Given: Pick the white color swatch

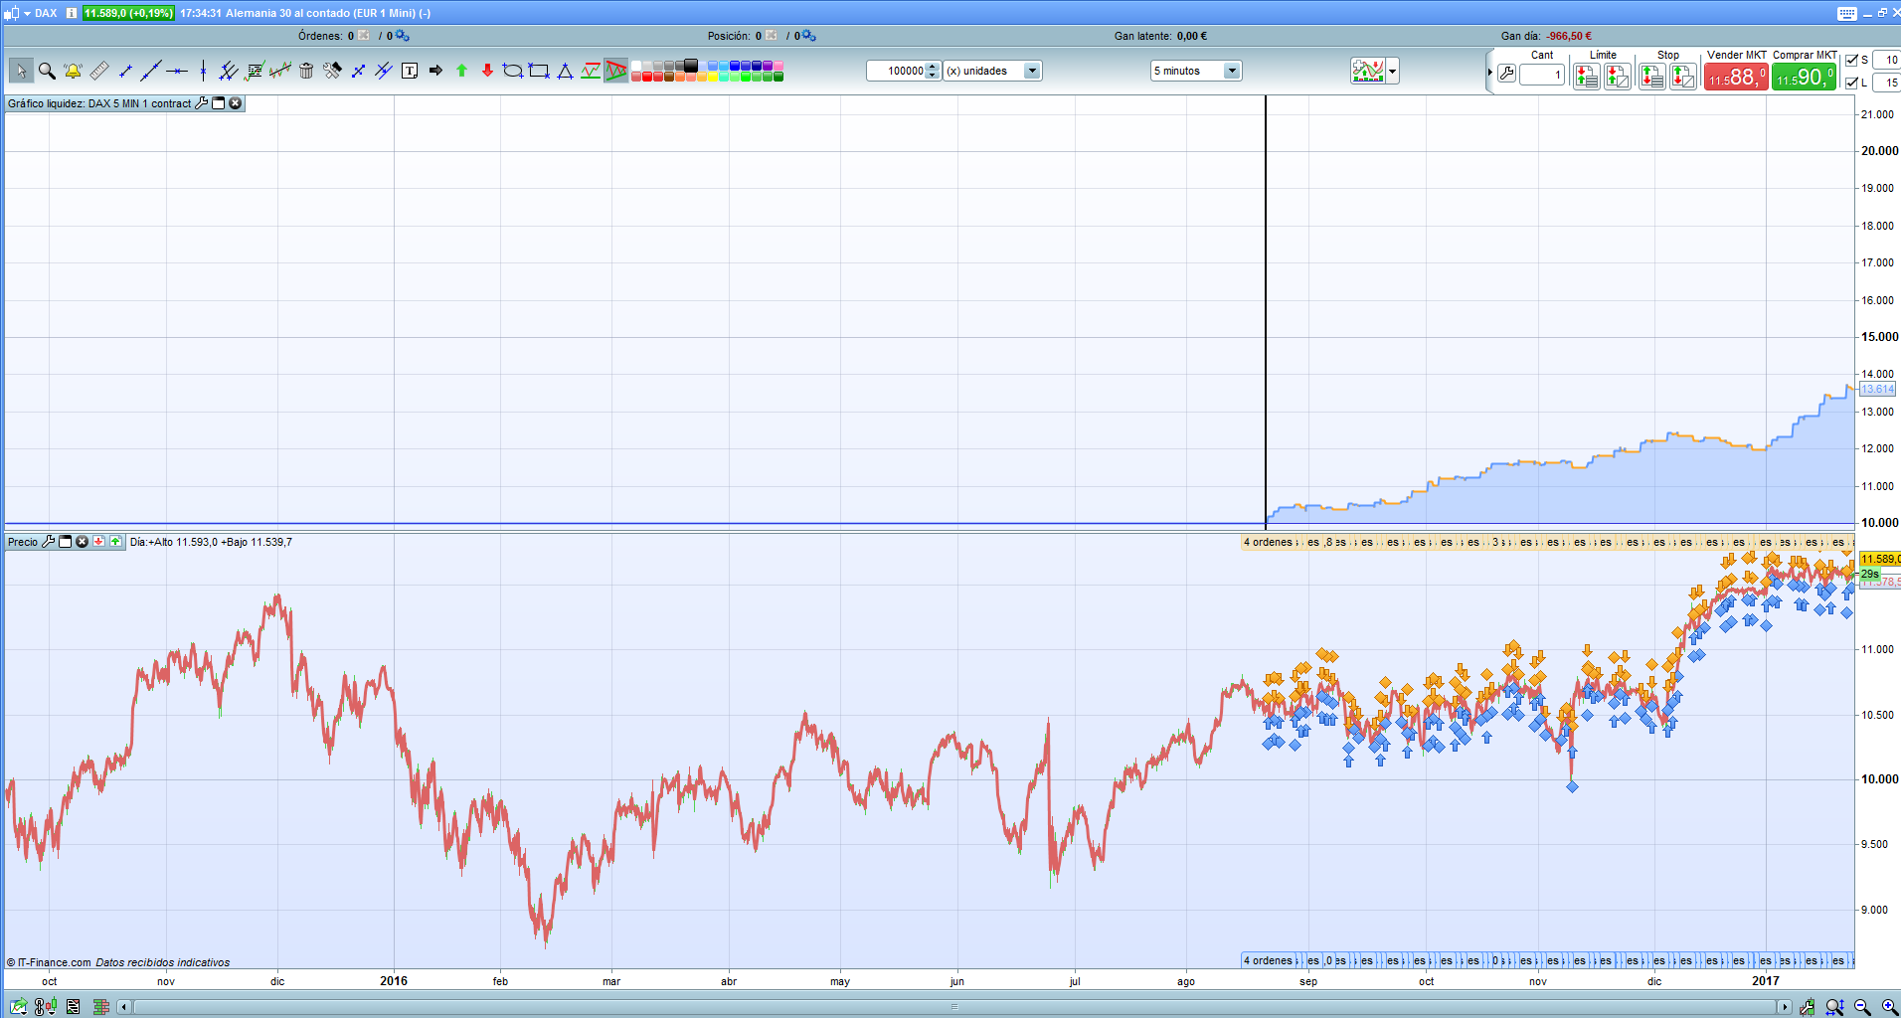Looking at the screenshot, I should [x=635, y=66].
